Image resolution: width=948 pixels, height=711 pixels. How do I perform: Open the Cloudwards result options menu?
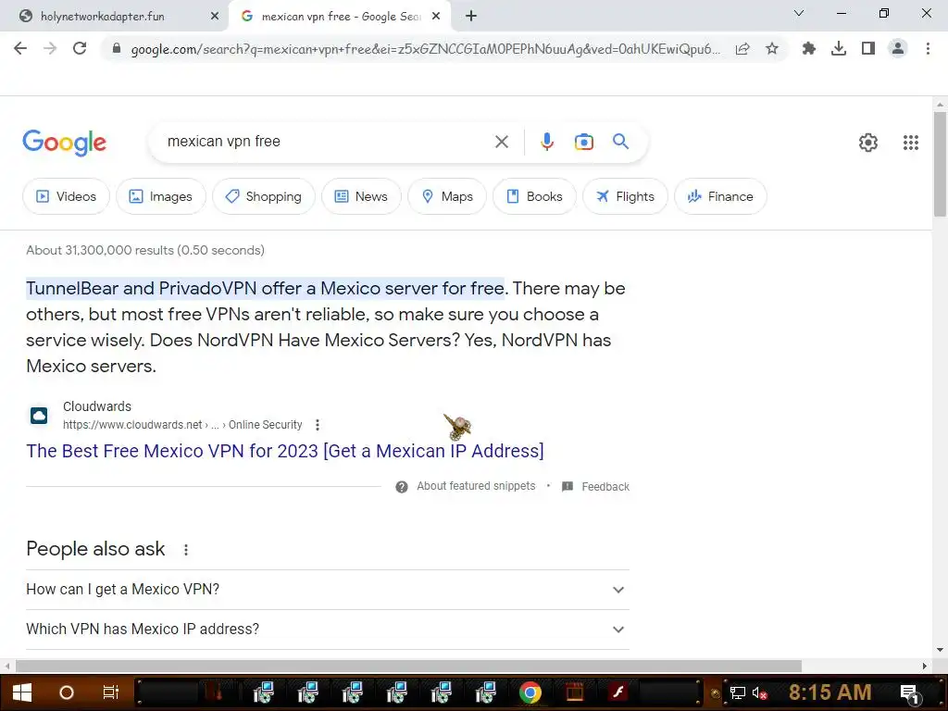coord(318,425)
